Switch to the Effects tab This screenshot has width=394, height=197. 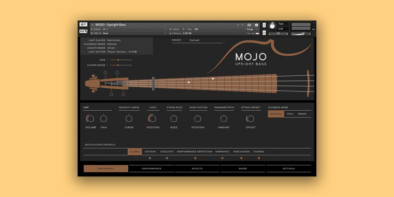point(197,169)
